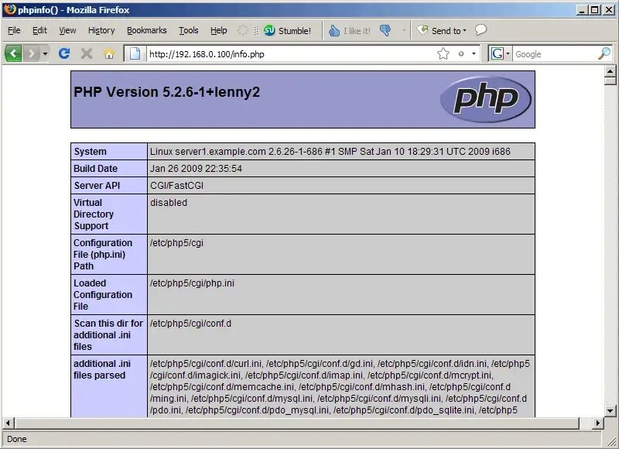Click the Configuration File (php.ini) Path label
Image resolution: width=619 pixels, height=449 pixels.
tap(103, 255)
